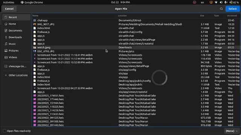
Task: Click the search icon in the header
Action: [221, 9]
